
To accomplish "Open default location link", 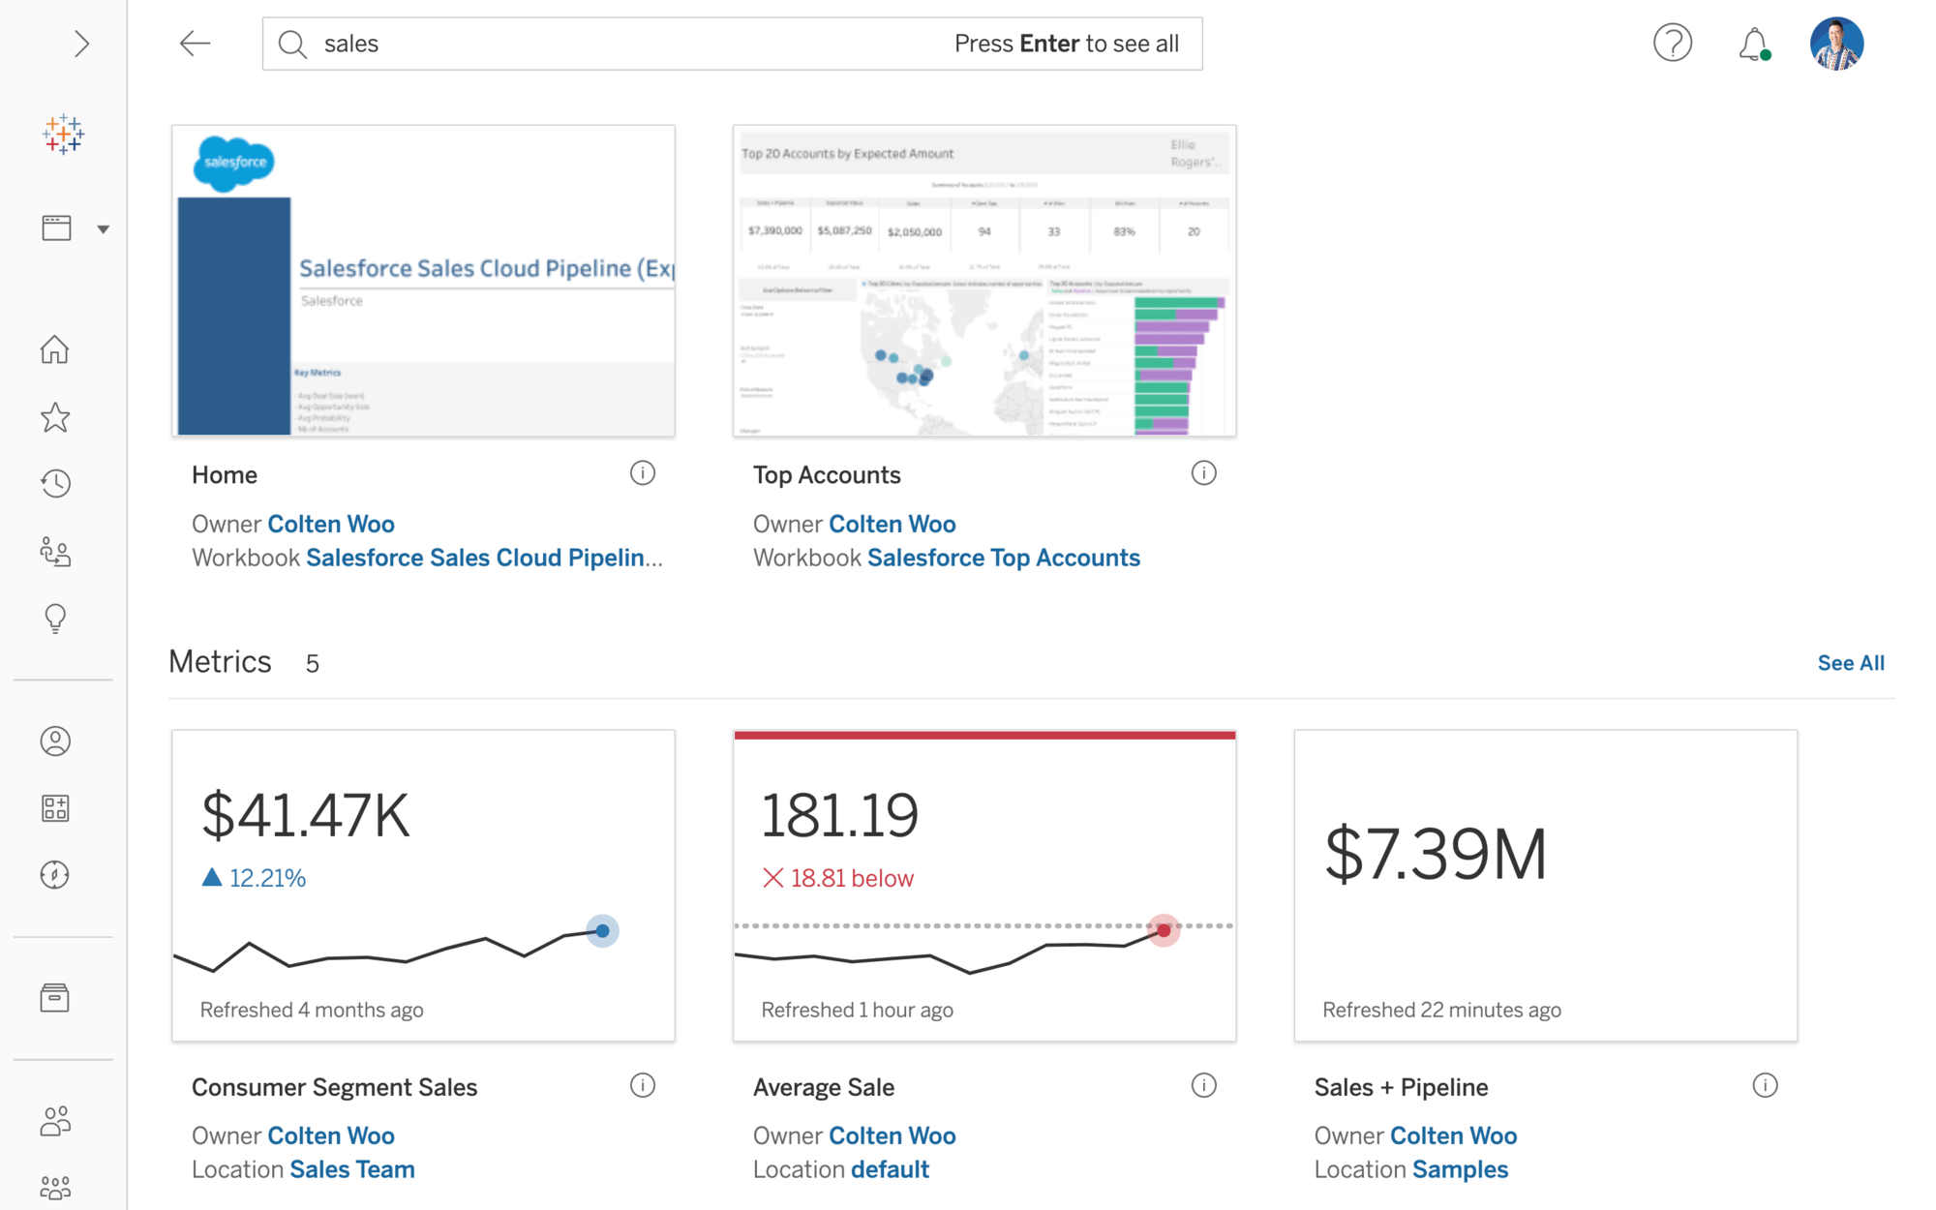I will click(890, 1169).
